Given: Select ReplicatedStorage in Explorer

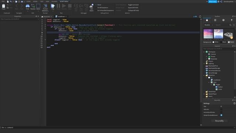Looking at the screenshot, I should click(x=214, y=68).
